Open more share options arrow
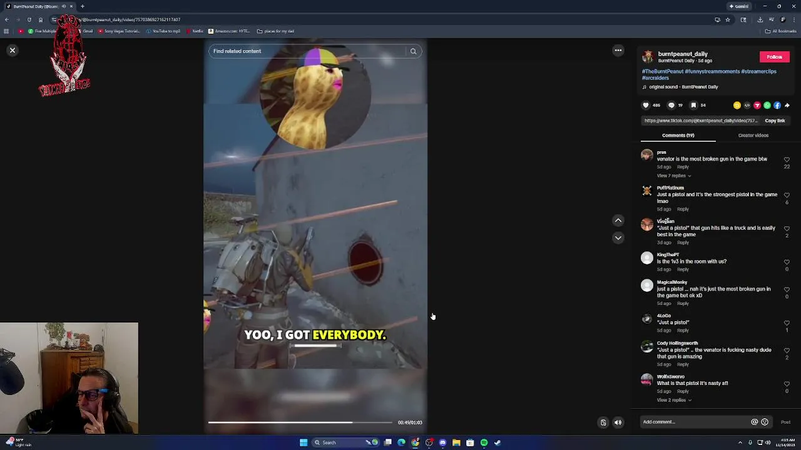 787,106
